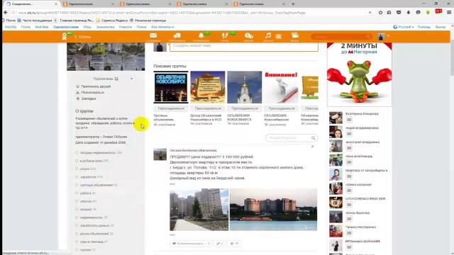Open the Messages envelope icon

click(153, 36)
